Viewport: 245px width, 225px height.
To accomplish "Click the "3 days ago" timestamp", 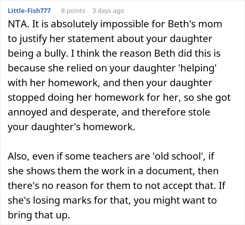I will 108,11.
